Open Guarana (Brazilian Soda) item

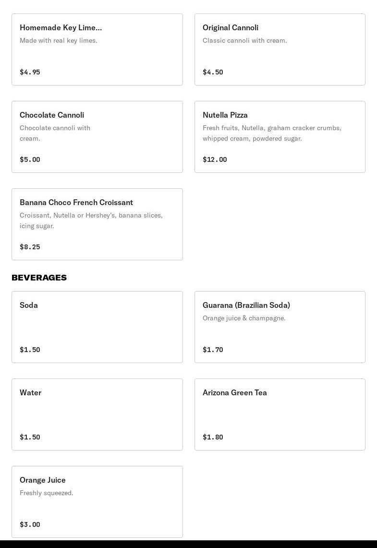point(280,327)
